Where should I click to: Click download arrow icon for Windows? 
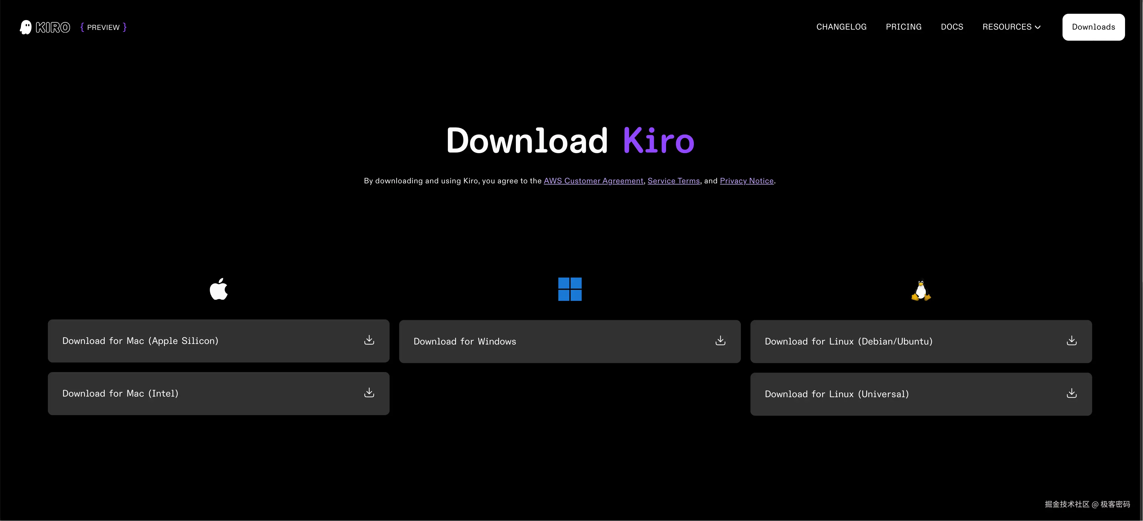(x=720, y=341)
